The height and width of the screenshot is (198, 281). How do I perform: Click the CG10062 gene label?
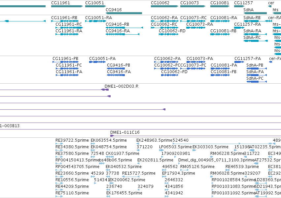coord(160,3)
